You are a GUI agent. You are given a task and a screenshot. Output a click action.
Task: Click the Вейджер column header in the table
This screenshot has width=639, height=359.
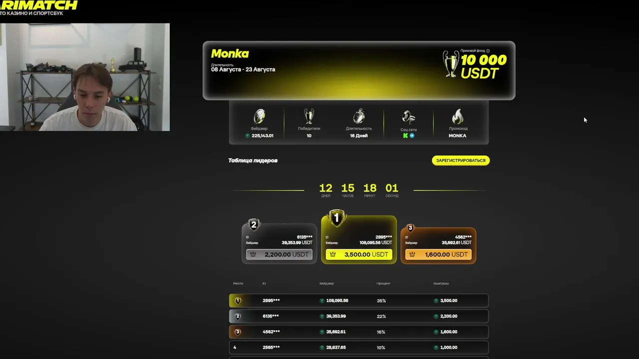tap(326, 283)
